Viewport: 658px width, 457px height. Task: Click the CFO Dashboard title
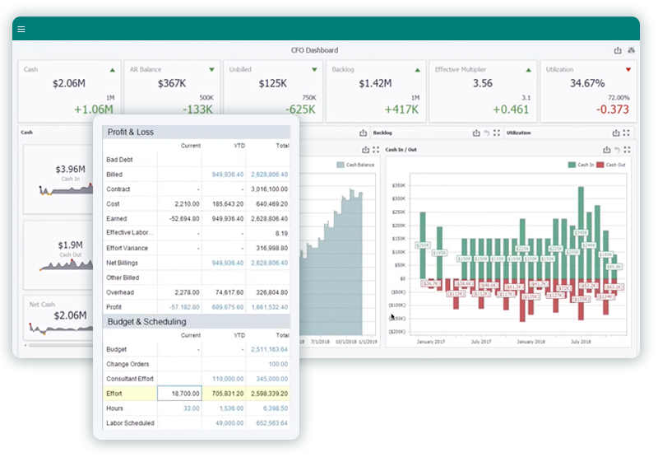pos(314,50)
